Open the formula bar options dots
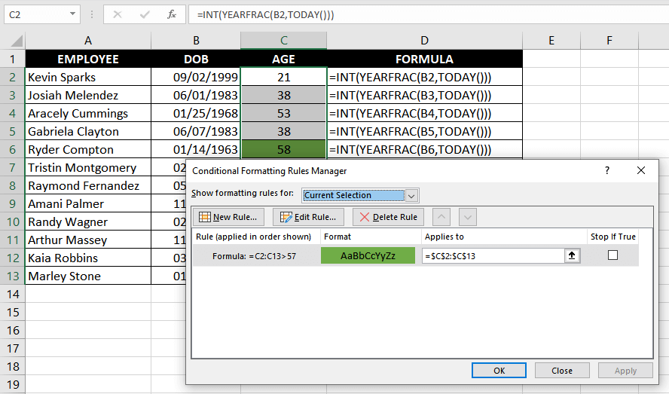This screenshot has width=669, height=394. [x=92, y=14]
